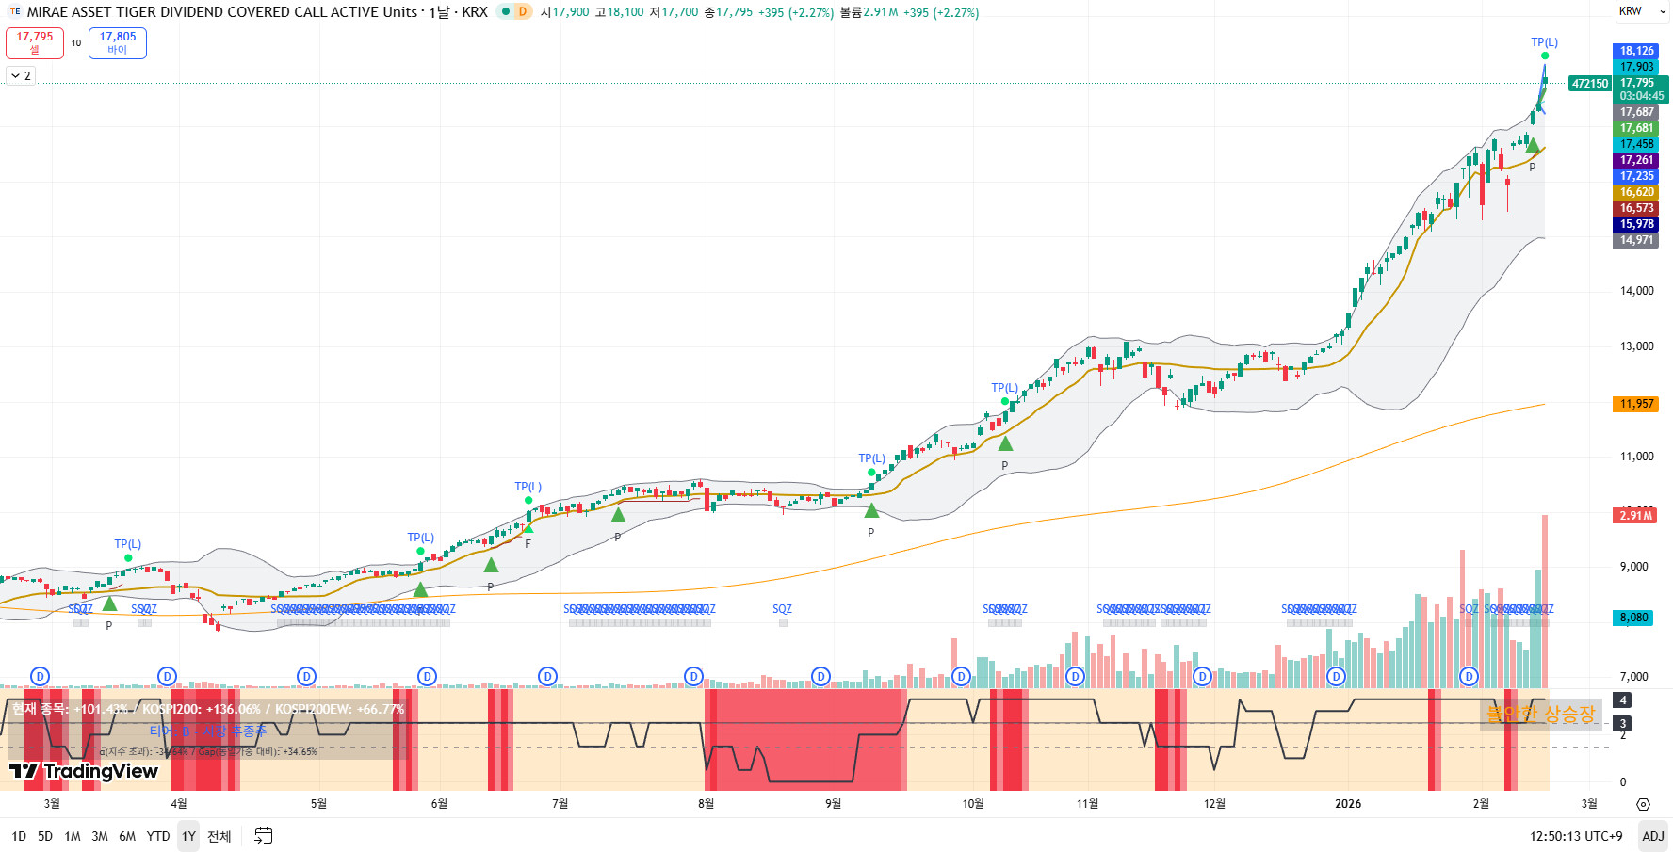Screen dimensions: 1673x852
Task: Open the dividend marker just before October
Action: (961, 676)
